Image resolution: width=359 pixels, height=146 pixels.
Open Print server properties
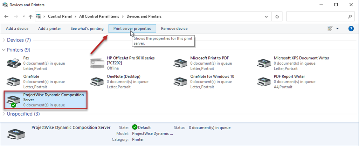tap(132, 29)
